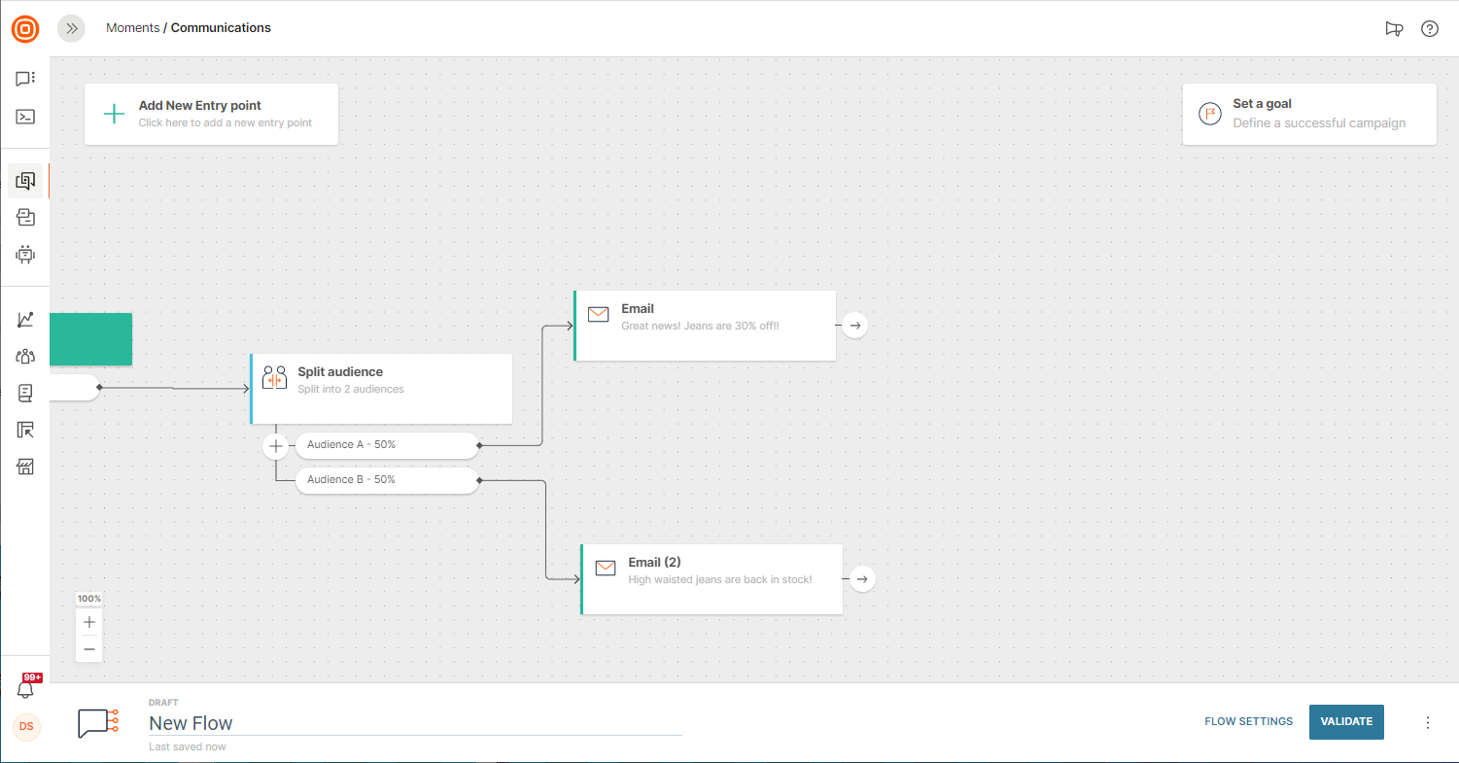
Task: Open the people icon in sidebar
Action: (x=25, y=356)
